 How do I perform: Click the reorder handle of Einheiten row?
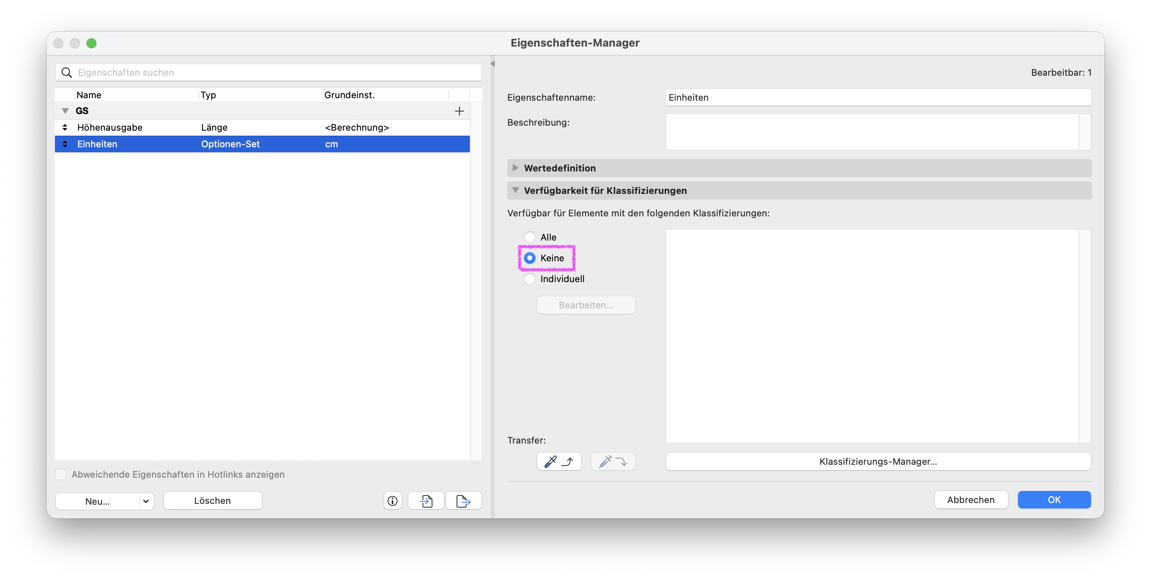[65, 144]
